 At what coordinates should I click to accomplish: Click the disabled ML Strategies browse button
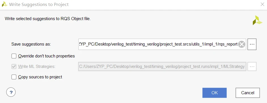[x=252, y=66]
